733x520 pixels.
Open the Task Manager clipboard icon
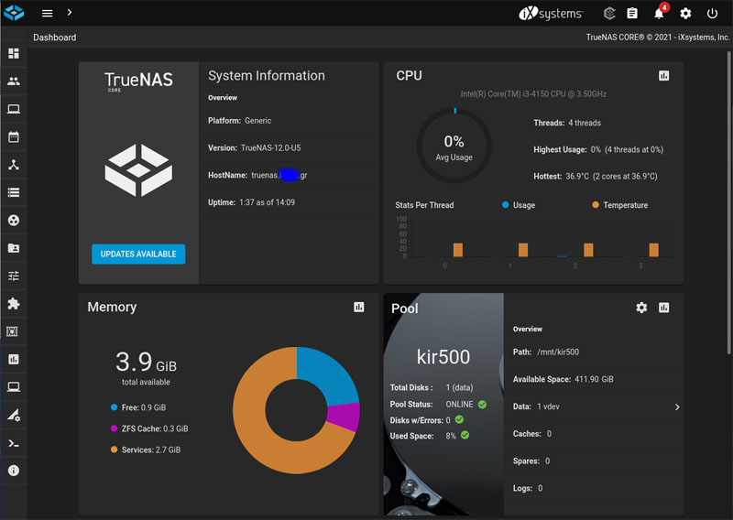632,14
